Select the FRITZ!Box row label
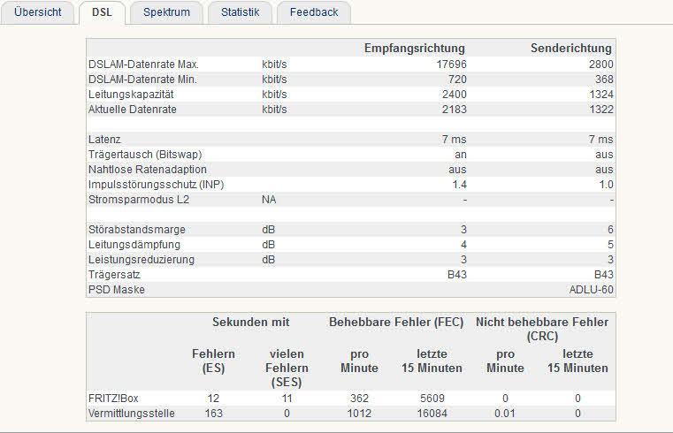This screenshot has width=673, height=433. coord(113,399)
